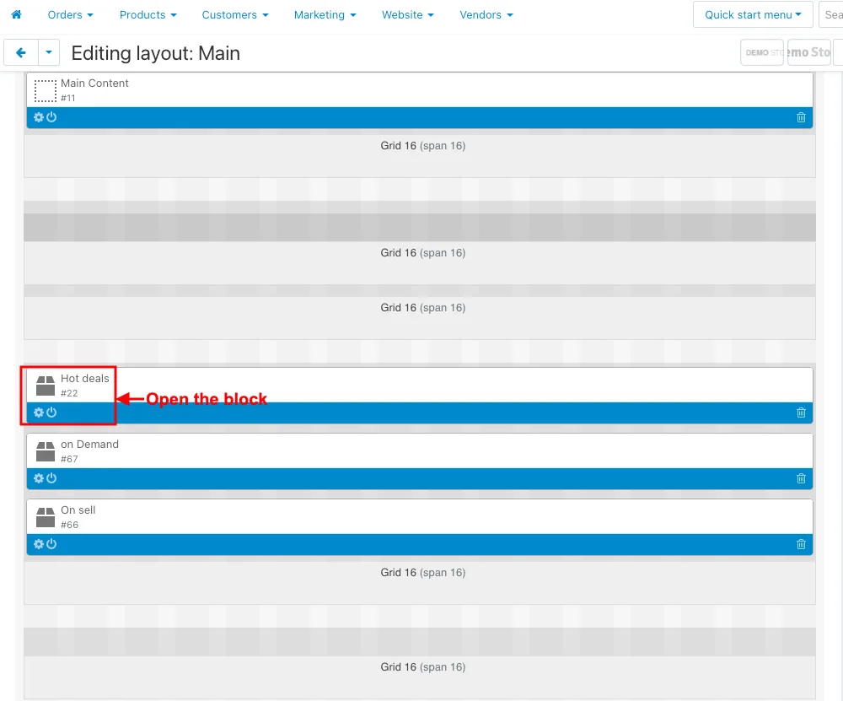This screenshot has width=843, height=701.
Task: Toggle power switch for Hot deals block
Action: [51, 413]
